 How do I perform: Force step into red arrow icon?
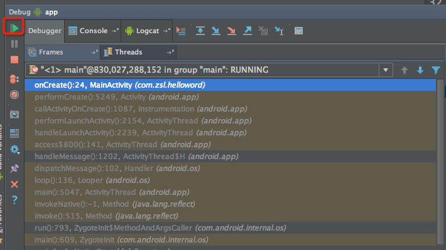click(x=232, y=31)
